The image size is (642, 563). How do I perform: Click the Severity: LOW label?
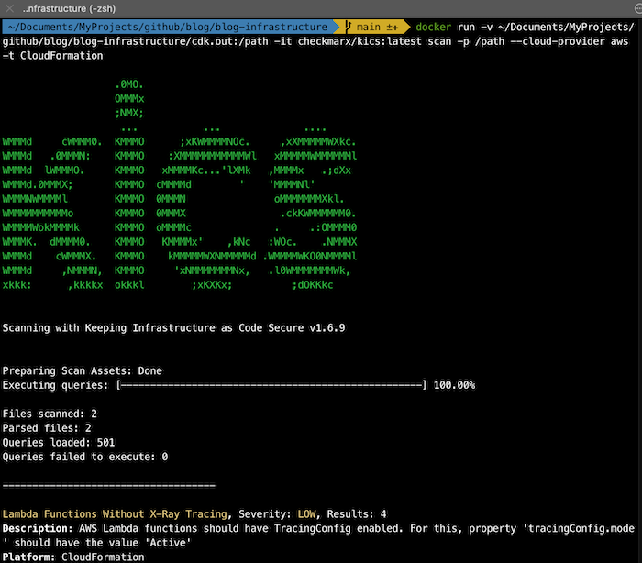pyautogui.click(x=277, y=514)
